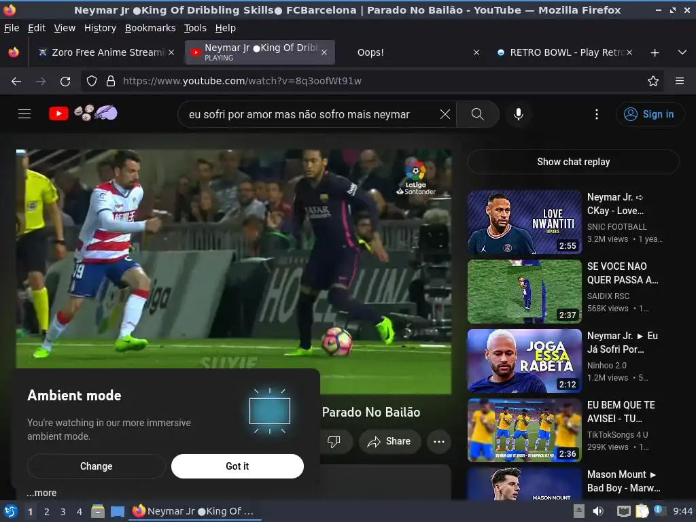Open taskbar volume speaker icon

(598, 511)
